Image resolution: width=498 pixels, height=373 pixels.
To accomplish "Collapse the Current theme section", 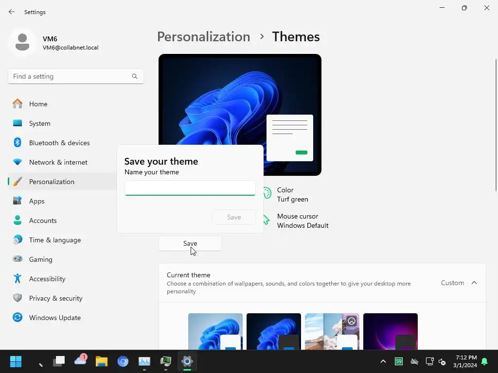I will tap(474, 283).
